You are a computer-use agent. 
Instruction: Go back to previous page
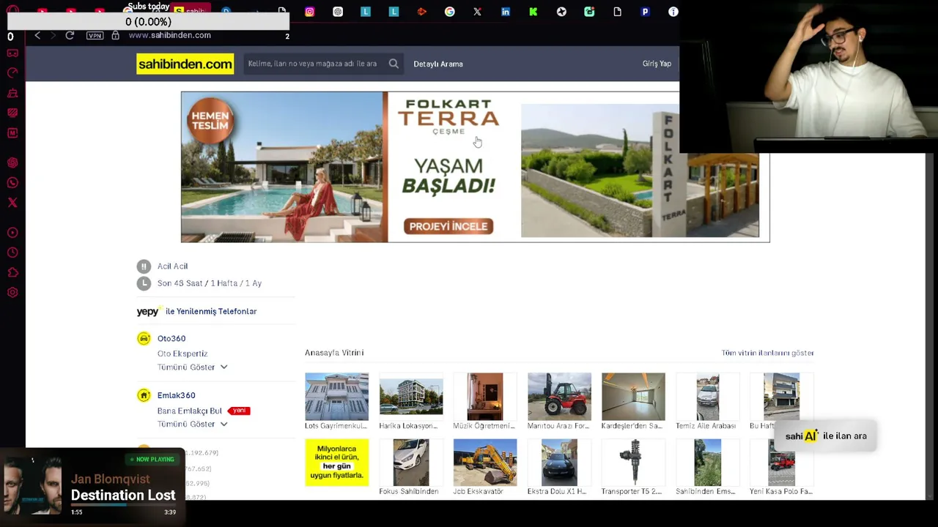coord(37,35)
